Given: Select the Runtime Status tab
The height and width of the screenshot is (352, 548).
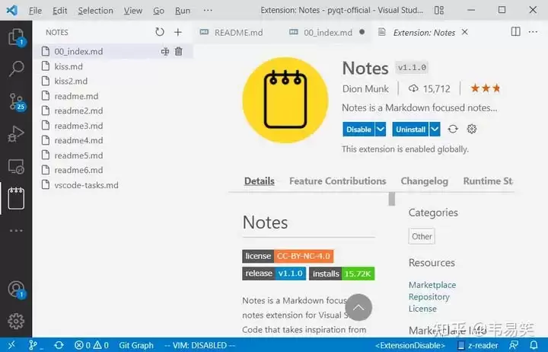Looking at the screenshot, I should pos(488,181).
